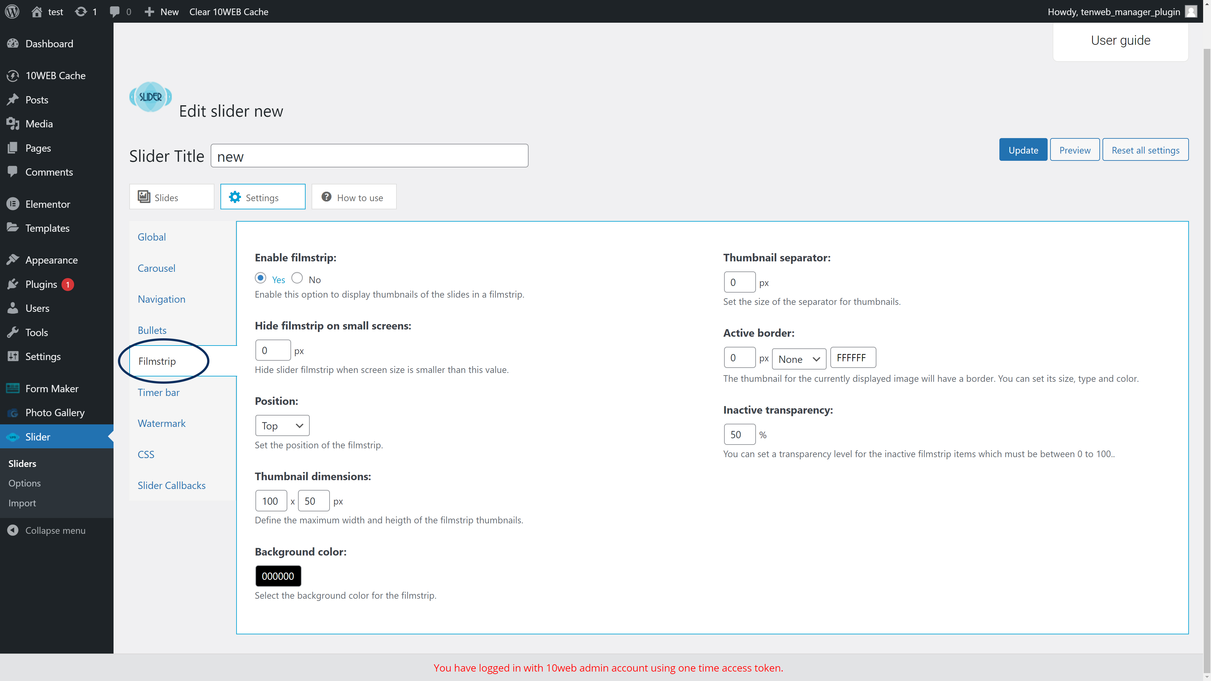
Task: Focus the thumbnail height field showing 50
Action: click(x=313, y=501)
